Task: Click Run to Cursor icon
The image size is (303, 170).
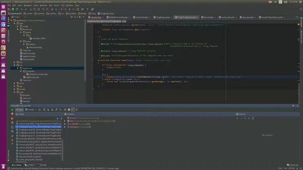Action: tap(60, 110)
